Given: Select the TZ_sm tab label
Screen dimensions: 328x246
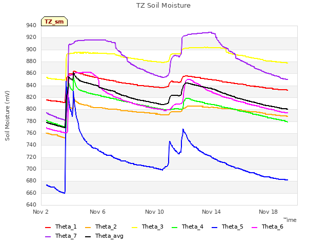Looking at the screenshot, I should pos(54,22).
